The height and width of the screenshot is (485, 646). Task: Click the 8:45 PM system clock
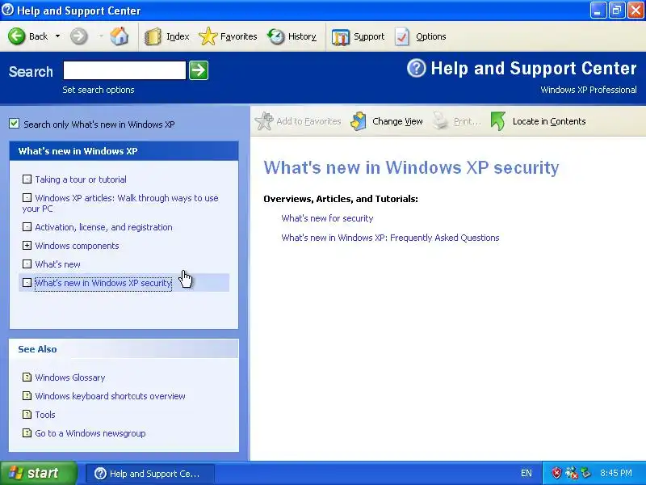616,473
